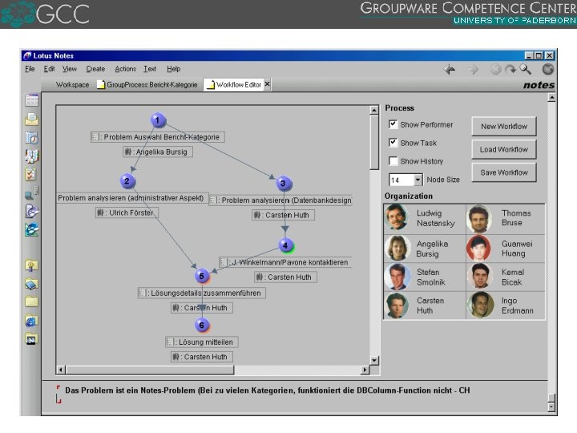Image resolution: width=577 pixels, height=433 pixels.
Task: Click 'Lösungsdetails zusammenführen' task label
Action: (202, 293)
